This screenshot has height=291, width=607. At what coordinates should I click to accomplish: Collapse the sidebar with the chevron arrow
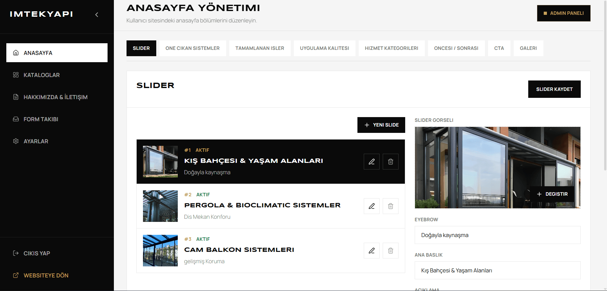(97, 15)
